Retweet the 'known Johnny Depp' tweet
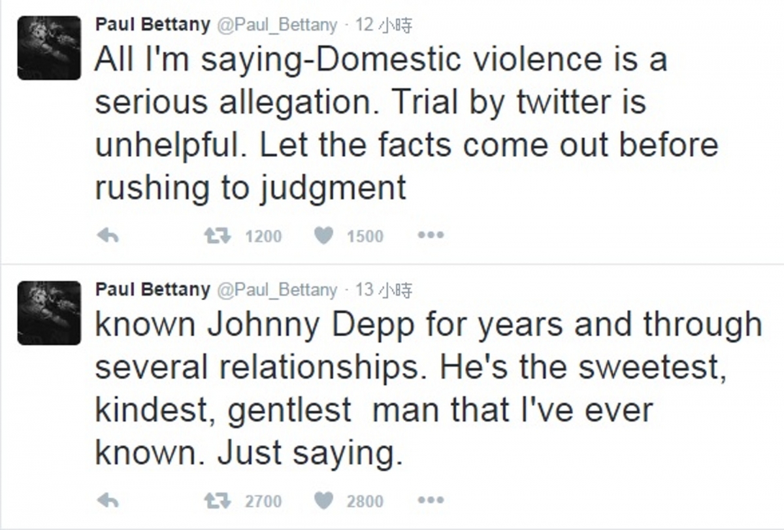This screenshot has width=784, height=530. [x=217, y=501]
